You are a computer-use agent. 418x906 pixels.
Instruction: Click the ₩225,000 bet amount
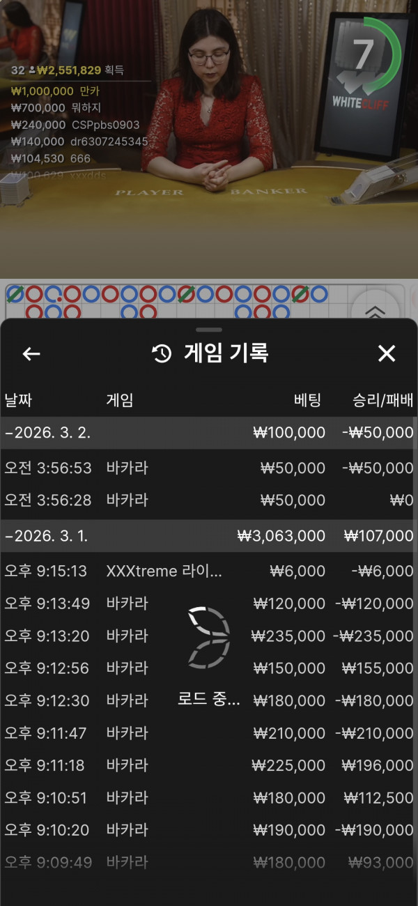pos(288,765)
